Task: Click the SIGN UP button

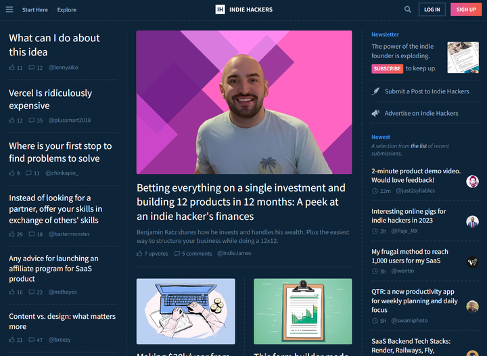Action: coord(466,9)
